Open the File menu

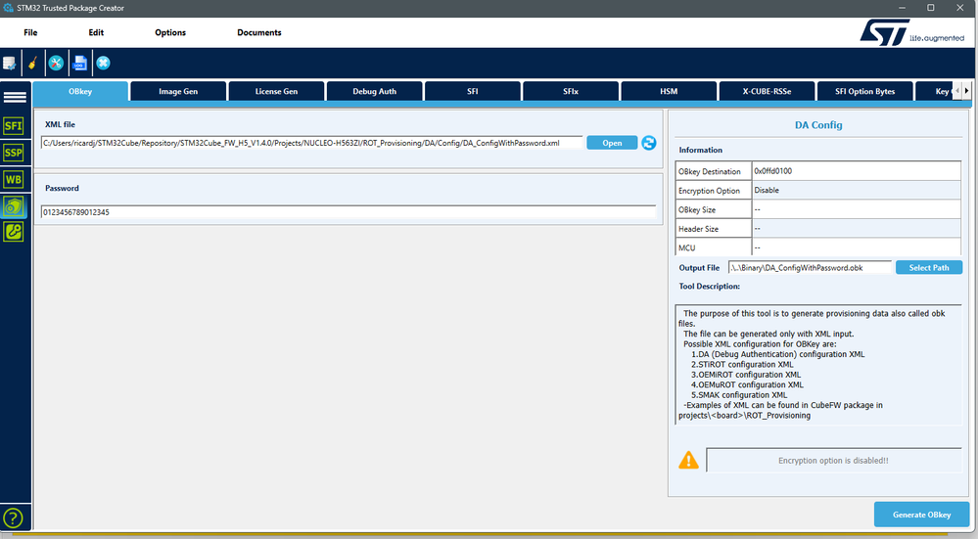[30, 32]
